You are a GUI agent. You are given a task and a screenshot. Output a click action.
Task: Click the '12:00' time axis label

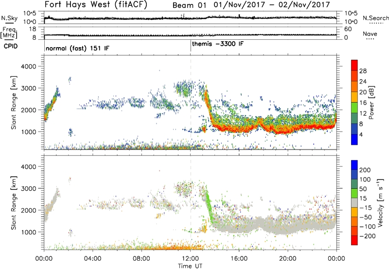[191, 259]
